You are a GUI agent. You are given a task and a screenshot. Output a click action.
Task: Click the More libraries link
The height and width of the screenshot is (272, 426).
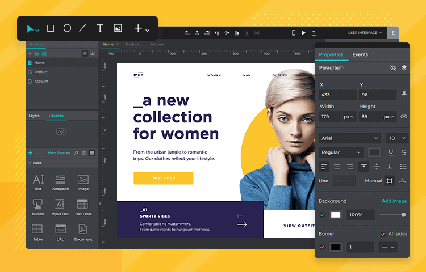point(59,153)
